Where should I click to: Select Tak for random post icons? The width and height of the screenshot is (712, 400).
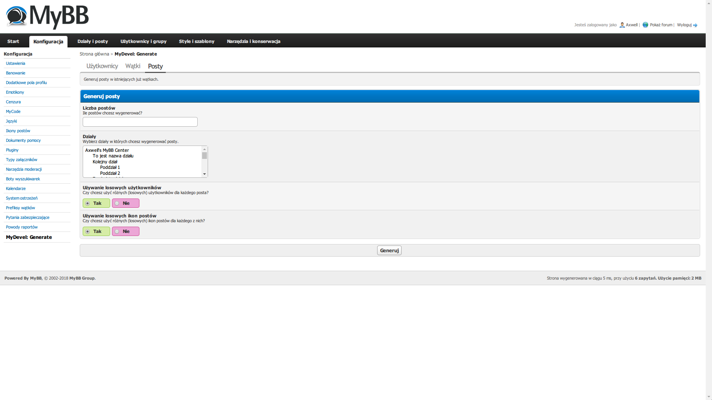pyautogui.click(x=96, y=231)
